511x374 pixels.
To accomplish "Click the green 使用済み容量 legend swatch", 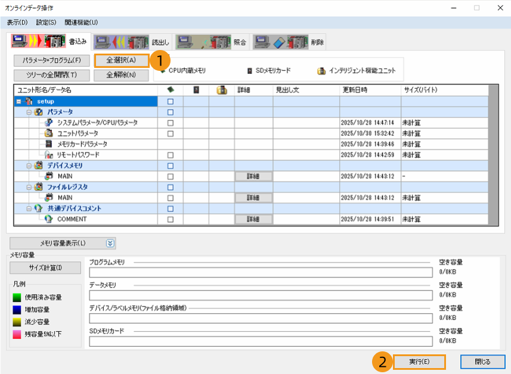I will (17, 297).
